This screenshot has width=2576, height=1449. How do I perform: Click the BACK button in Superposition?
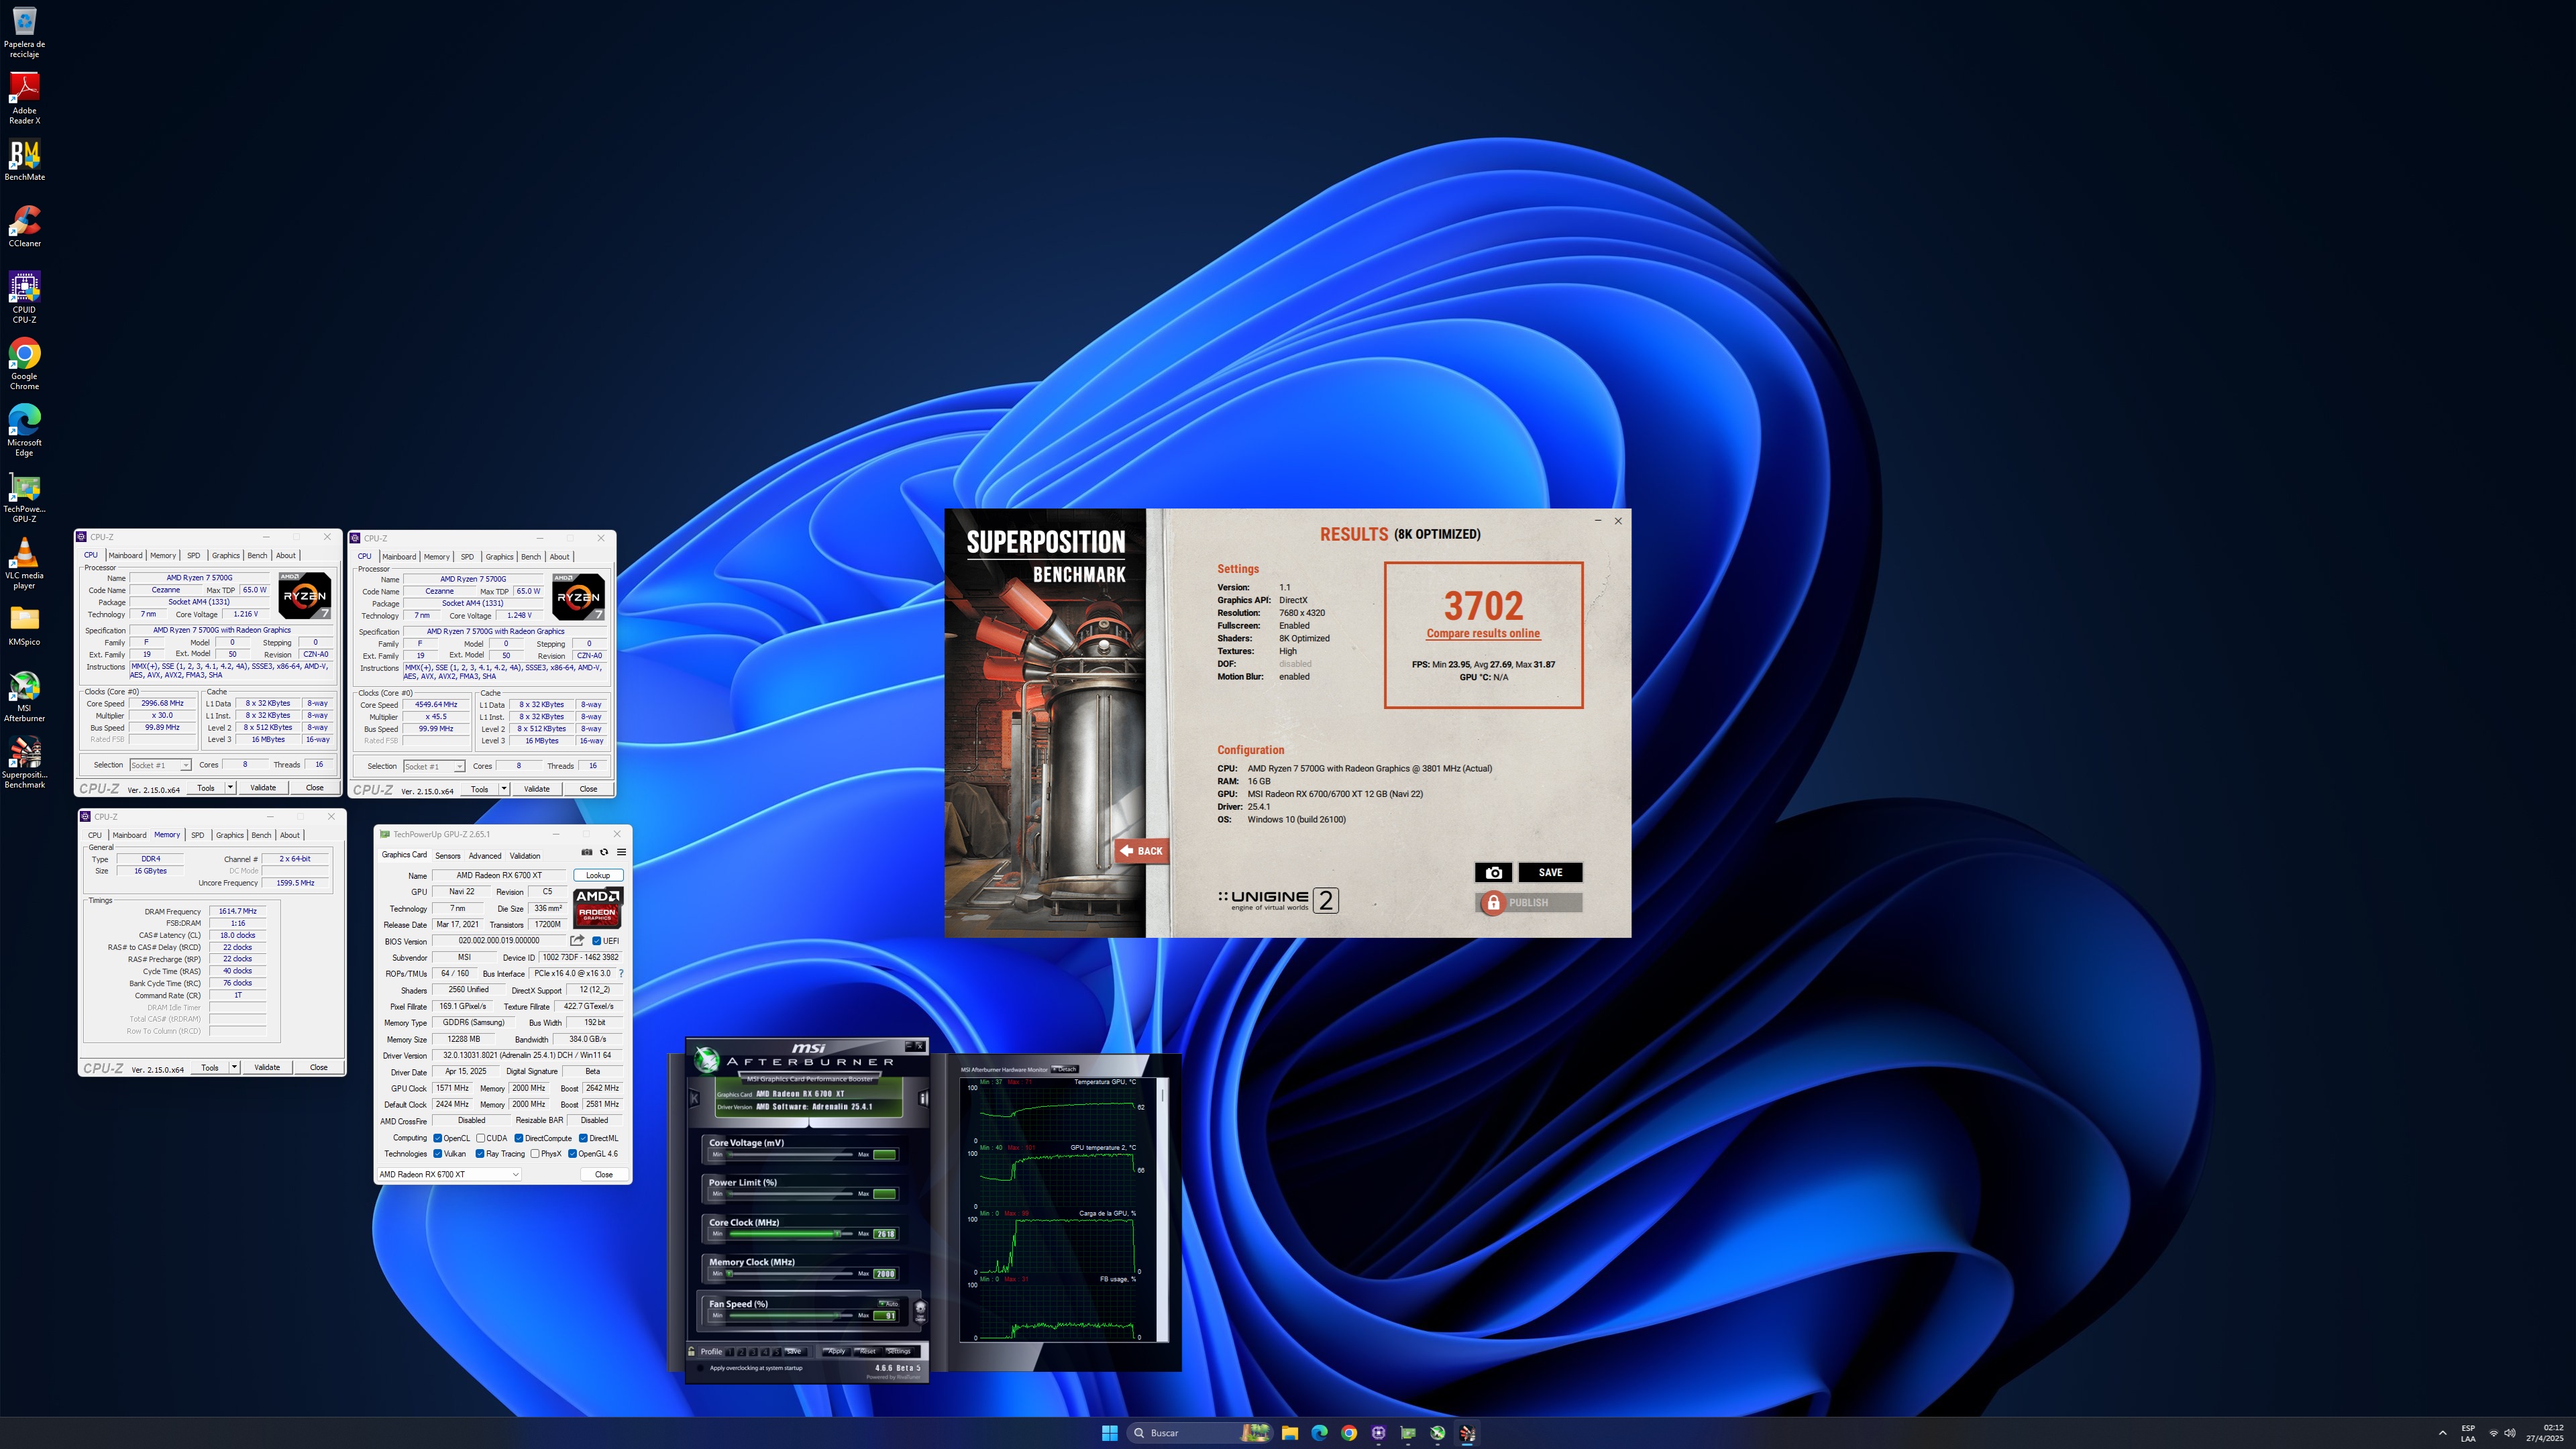pos(1142,851)
